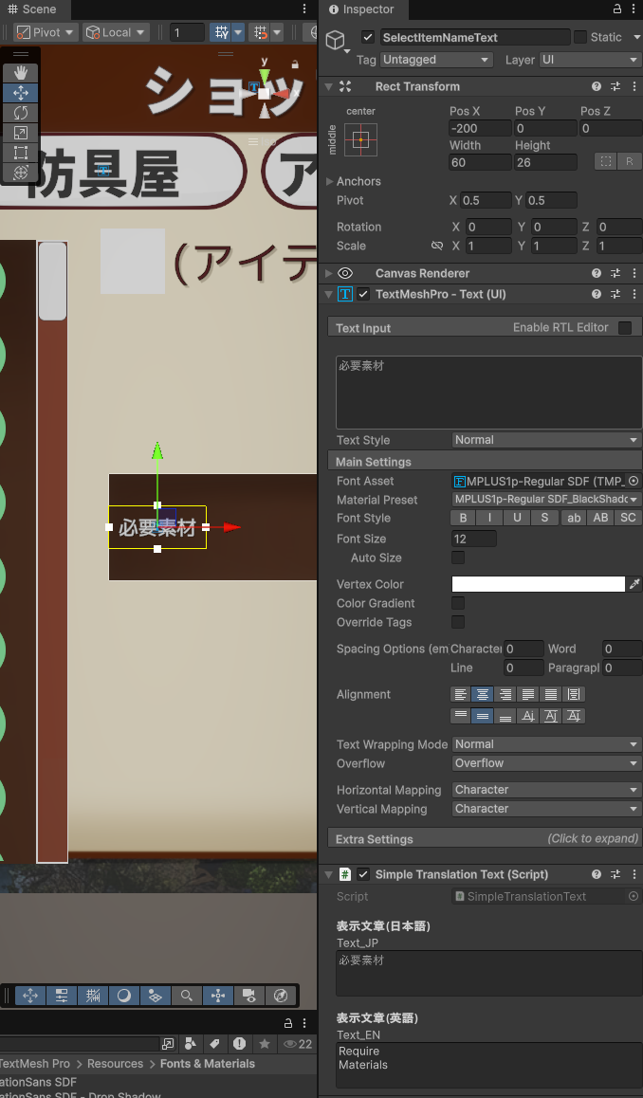Viewport: 643px width, 1098px height.
Task: Click the Fonts & Materials breadcrumb
Action: 207,1064
